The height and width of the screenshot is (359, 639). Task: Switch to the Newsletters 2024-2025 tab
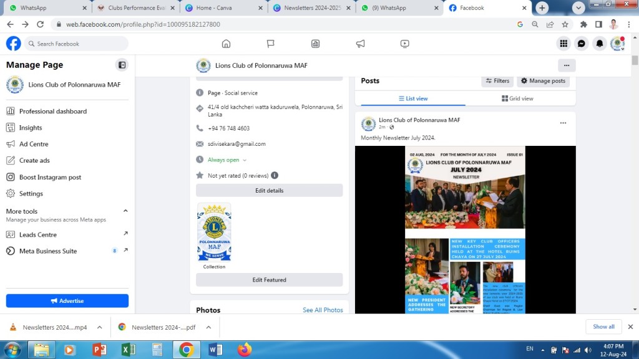click(x=312, y=7)
